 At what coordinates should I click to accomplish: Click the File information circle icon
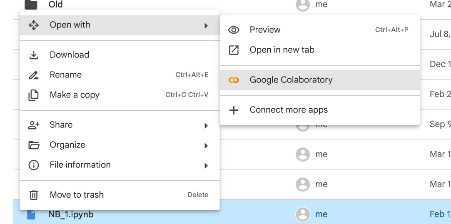(34, 165)
